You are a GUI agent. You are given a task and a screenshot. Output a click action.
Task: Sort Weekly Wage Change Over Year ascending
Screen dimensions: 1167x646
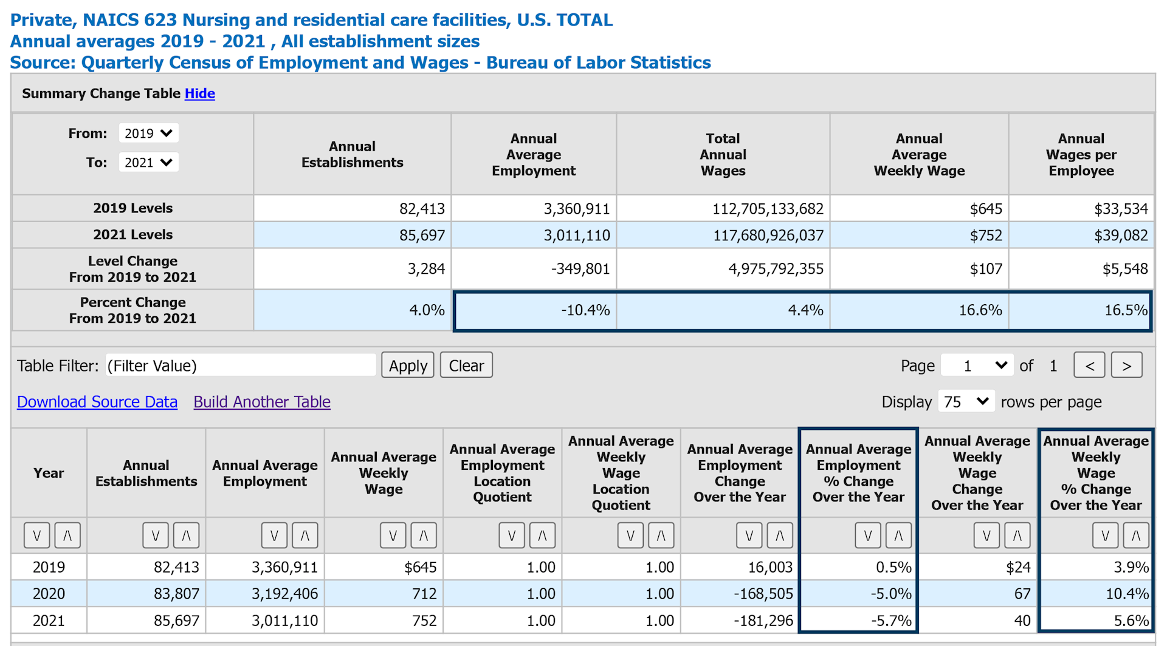(x=1017, y=535)
